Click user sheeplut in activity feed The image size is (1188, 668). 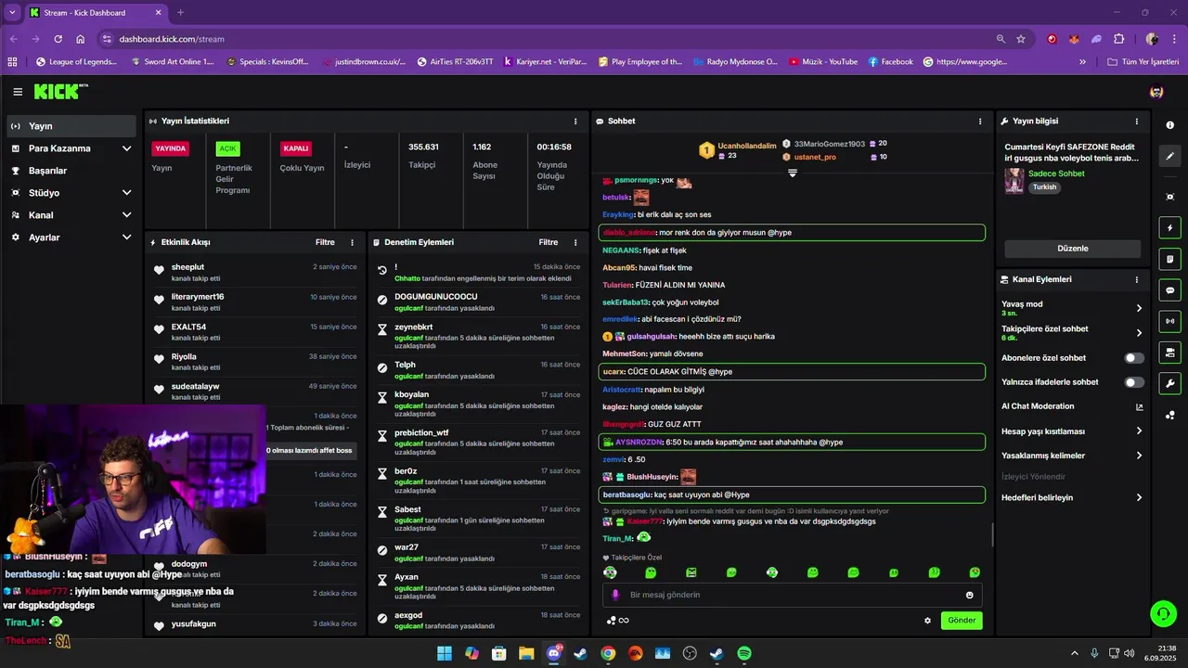point(187,267)
